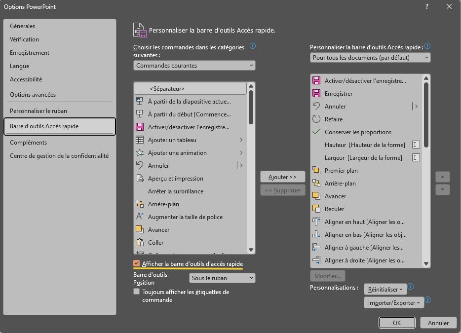The image size is (461, 333).
Task: Click the down arrow of right list scrollbar
Action: tap(426, 263)
